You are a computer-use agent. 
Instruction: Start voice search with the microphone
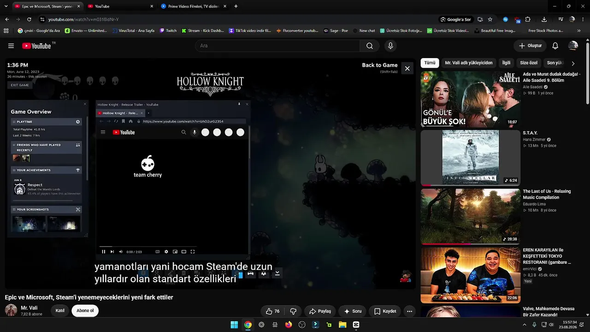pyautogui.click(x=390, y=46)
